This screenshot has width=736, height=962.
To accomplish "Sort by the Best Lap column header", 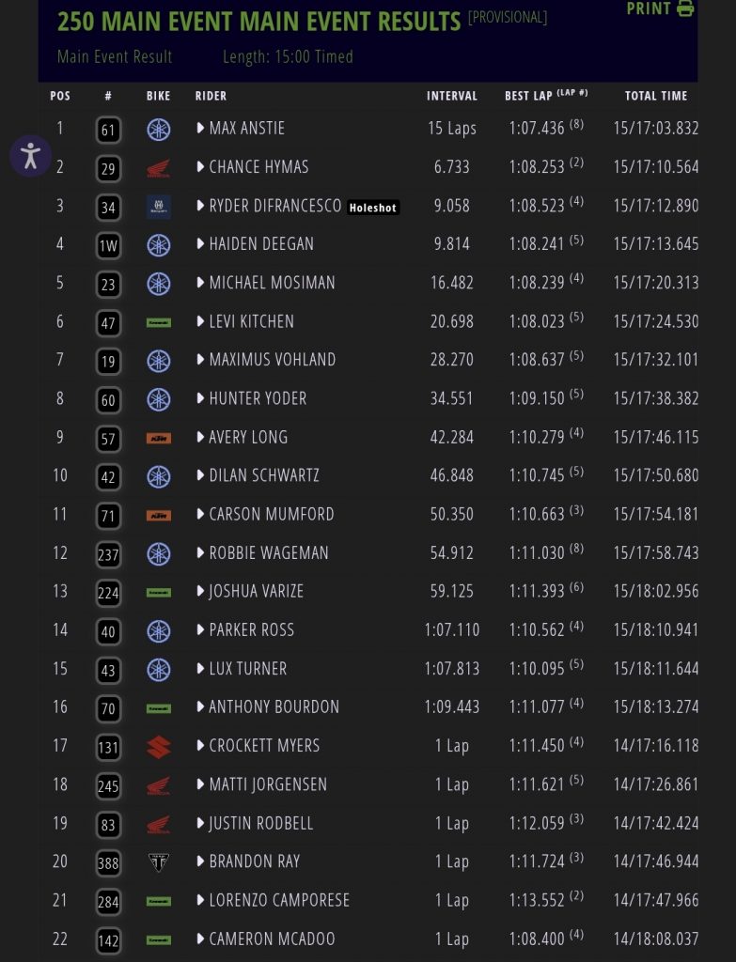I will pyautogui.click(x=545, y=96).
